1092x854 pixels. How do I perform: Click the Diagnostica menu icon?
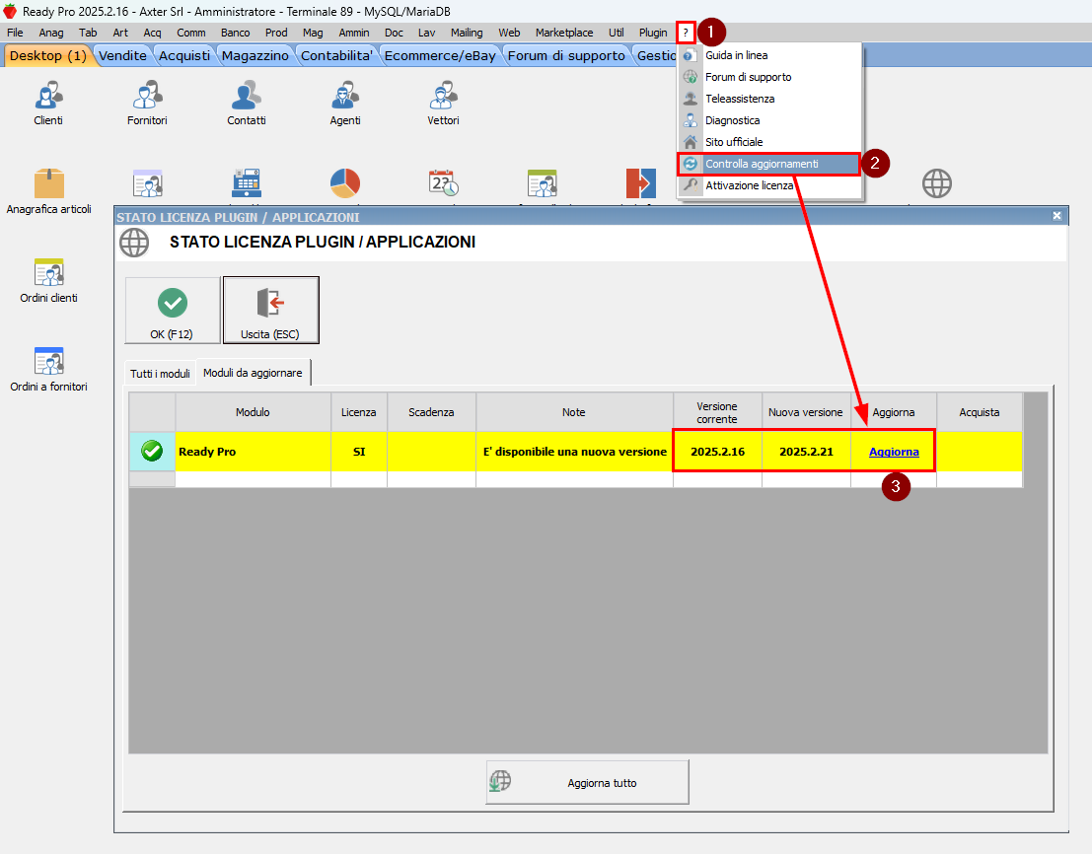690,120
